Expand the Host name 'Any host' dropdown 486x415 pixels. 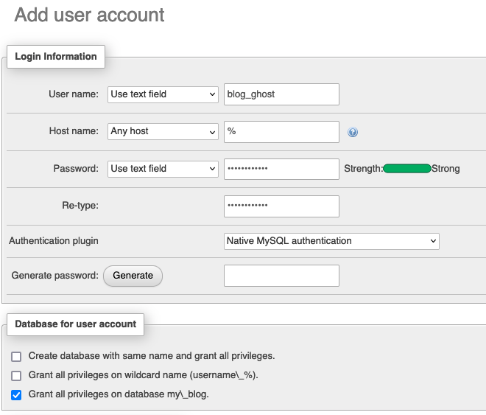[163, 131]
